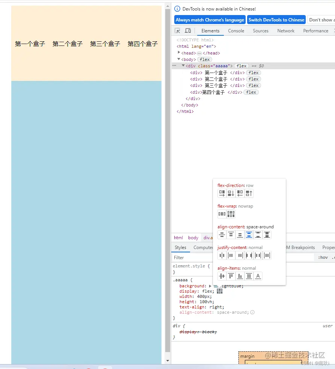Click the height 100vh value

[206, 302]
